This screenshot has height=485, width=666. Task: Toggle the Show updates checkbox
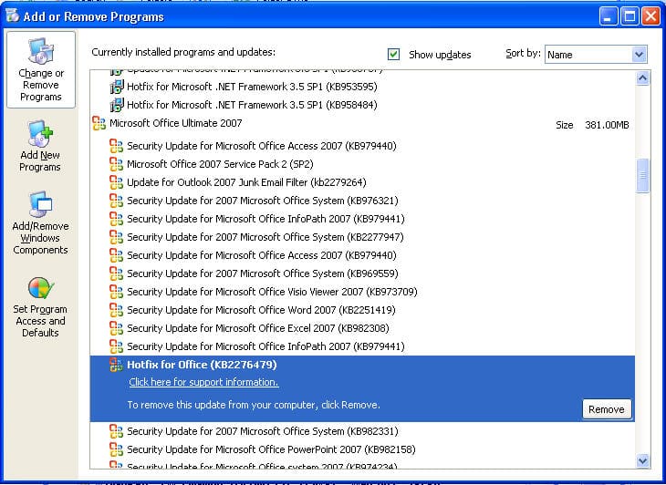click(x=393, y=55)
